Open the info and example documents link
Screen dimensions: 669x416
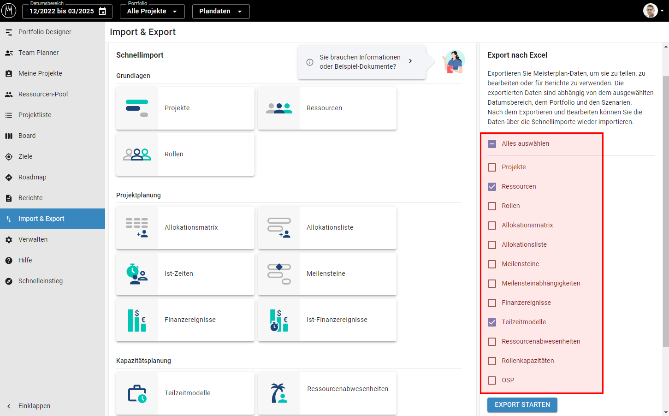click(x=361, y=62)
